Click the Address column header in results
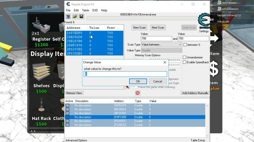Screen dimensions: 254x142 coord(73,28)
